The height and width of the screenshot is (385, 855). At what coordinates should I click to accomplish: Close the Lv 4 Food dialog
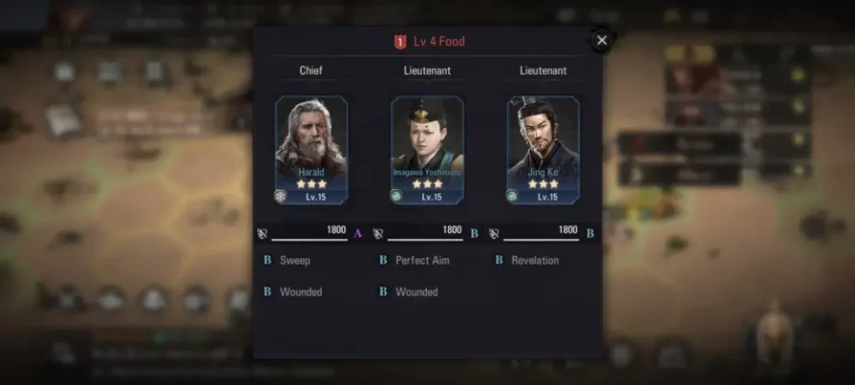pos(601,40)
